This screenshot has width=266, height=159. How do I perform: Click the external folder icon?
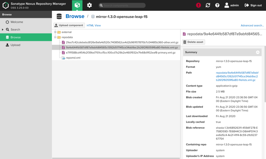(59, 32)
